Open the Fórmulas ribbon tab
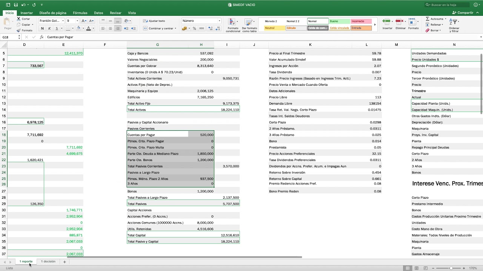Image resolution: width=483 pixels, height=271 pixels. tap(80, 13)
